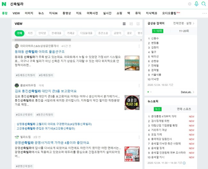
Task: Select 카페글 filter chip
Action: coord(71,33)
